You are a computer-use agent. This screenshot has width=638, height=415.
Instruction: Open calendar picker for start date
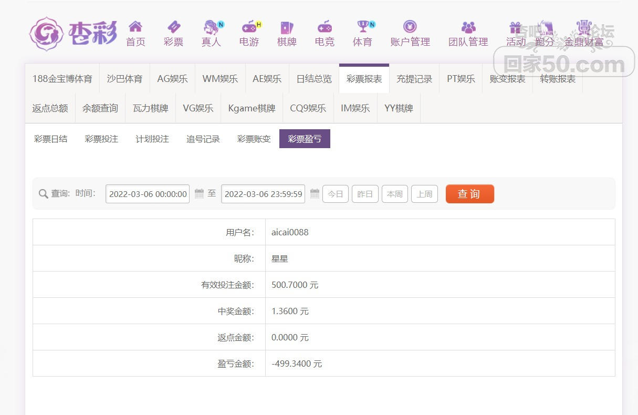point(199,194)
